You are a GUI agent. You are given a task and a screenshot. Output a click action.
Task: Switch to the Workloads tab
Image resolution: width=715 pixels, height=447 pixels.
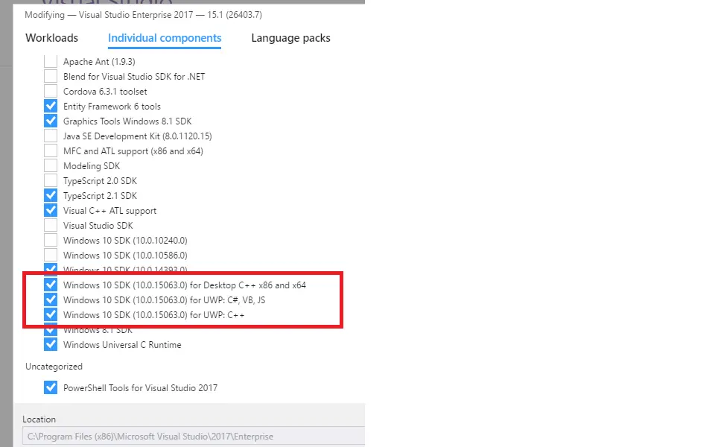pyautogui.click(x=51, y=38)
